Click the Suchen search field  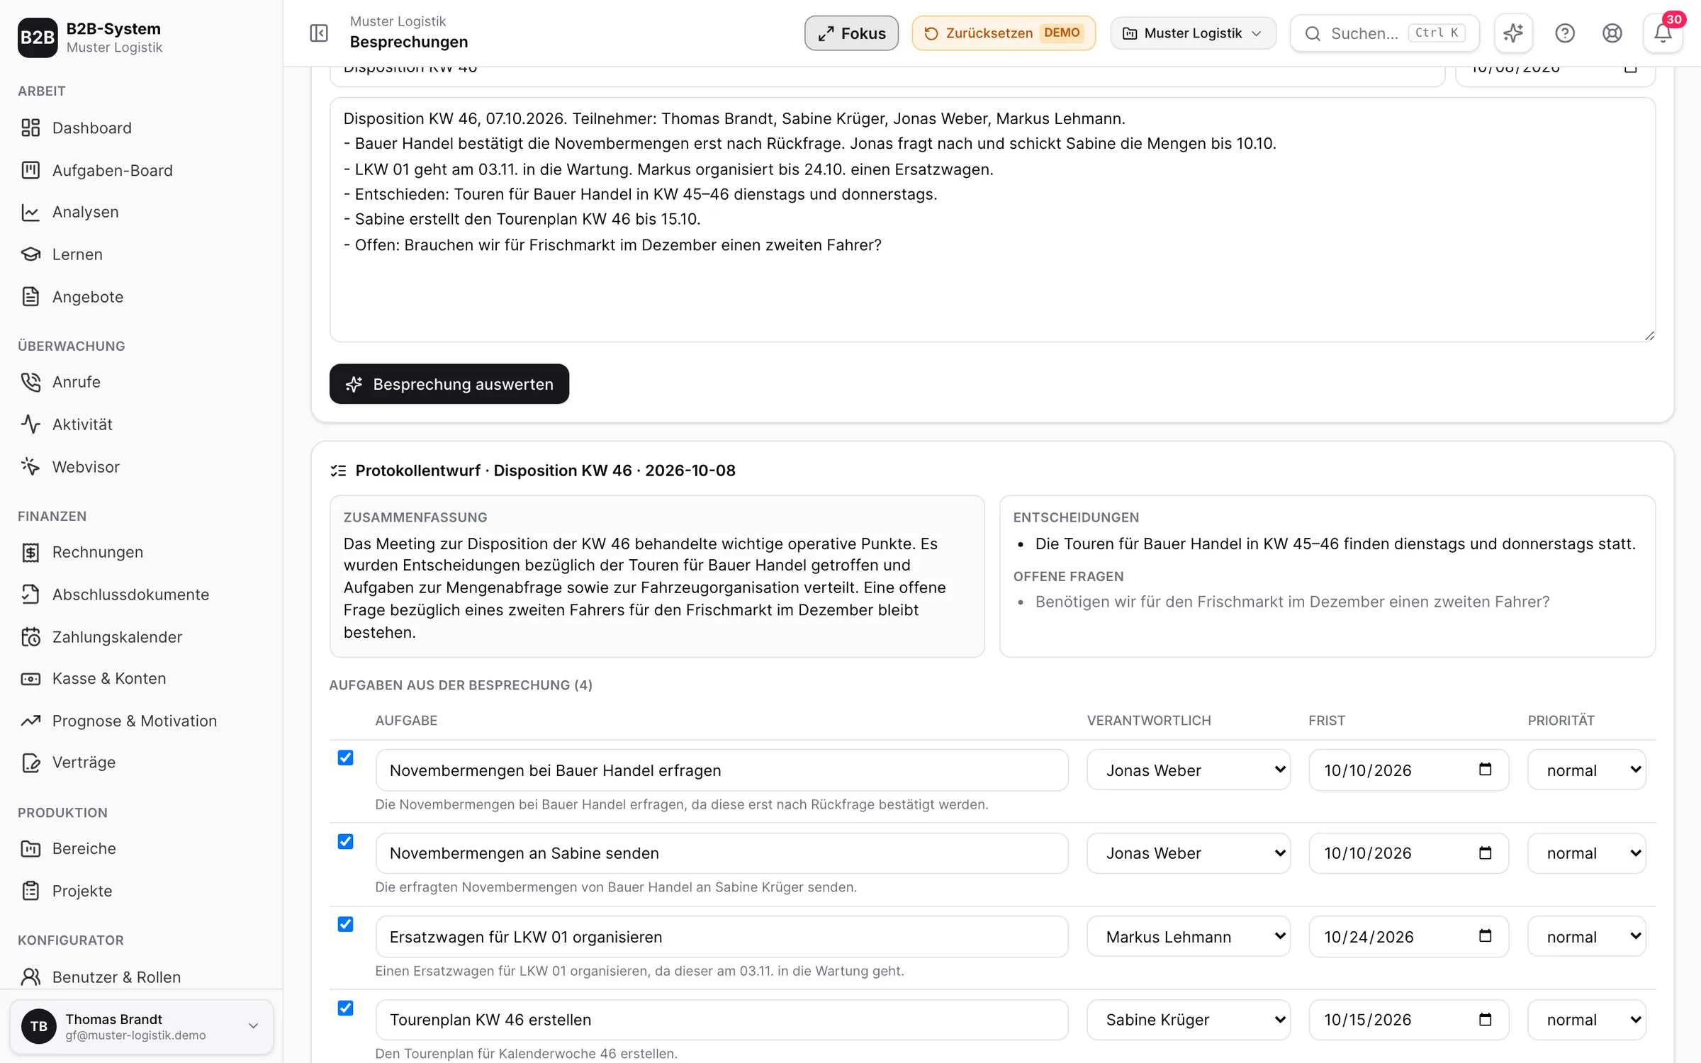click(1384, 33)
